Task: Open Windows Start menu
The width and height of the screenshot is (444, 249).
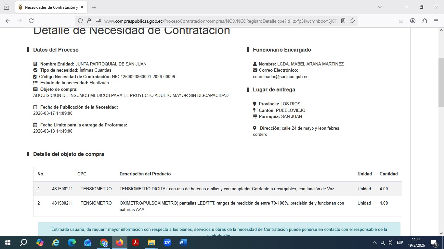Action: (x=7, y=243)
